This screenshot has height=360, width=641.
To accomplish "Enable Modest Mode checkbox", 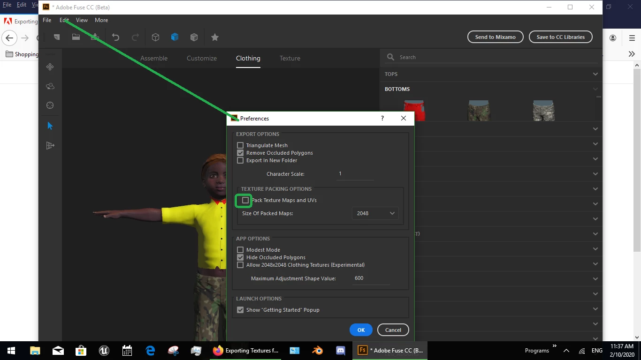I will [240, 250].
